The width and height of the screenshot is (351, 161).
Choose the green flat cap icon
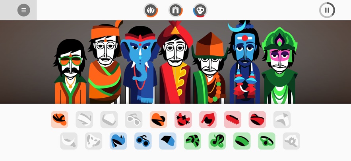[x=242, y=141]
